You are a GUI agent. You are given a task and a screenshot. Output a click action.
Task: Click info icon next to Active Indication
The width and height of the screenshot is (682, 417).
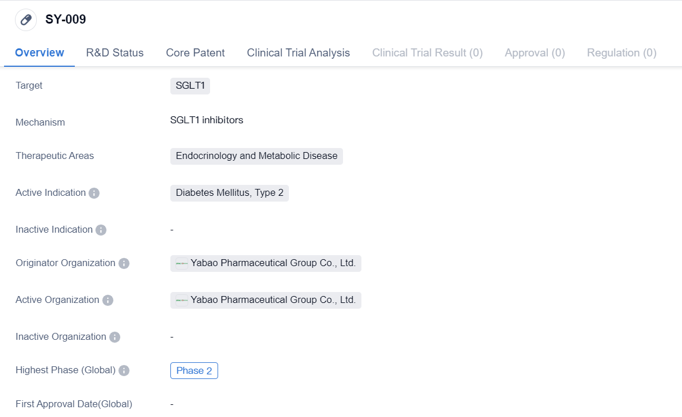pyautogui.click(x=94, y=193)
